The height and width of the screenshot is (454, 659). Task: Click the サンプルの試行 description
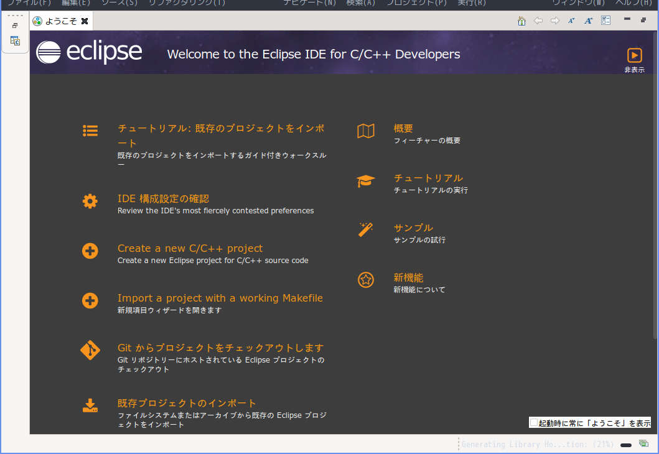click(x=419, y=240)
